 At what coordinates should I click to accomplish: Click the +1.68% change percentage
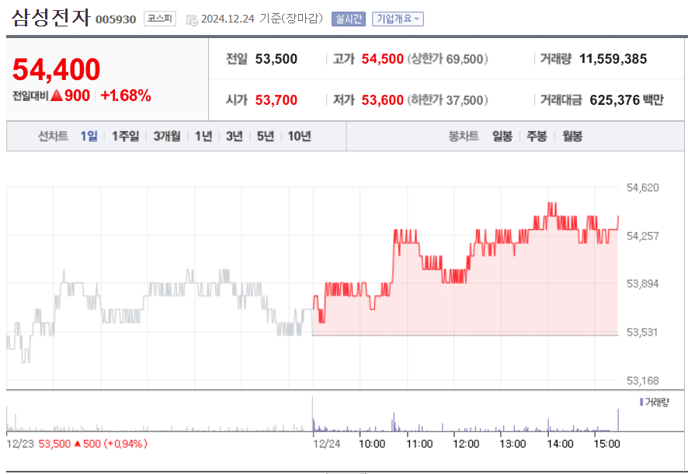[126, 96]
